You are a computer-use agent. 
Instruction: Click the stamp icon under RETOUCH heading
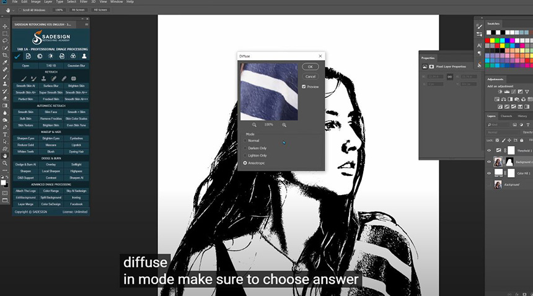(x=43, y=79)
